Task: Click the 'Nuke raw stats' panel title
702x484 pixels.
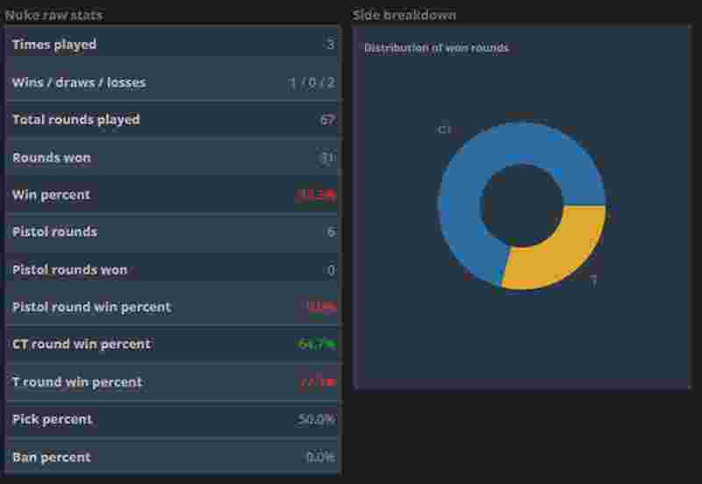Action: (54, 15)
